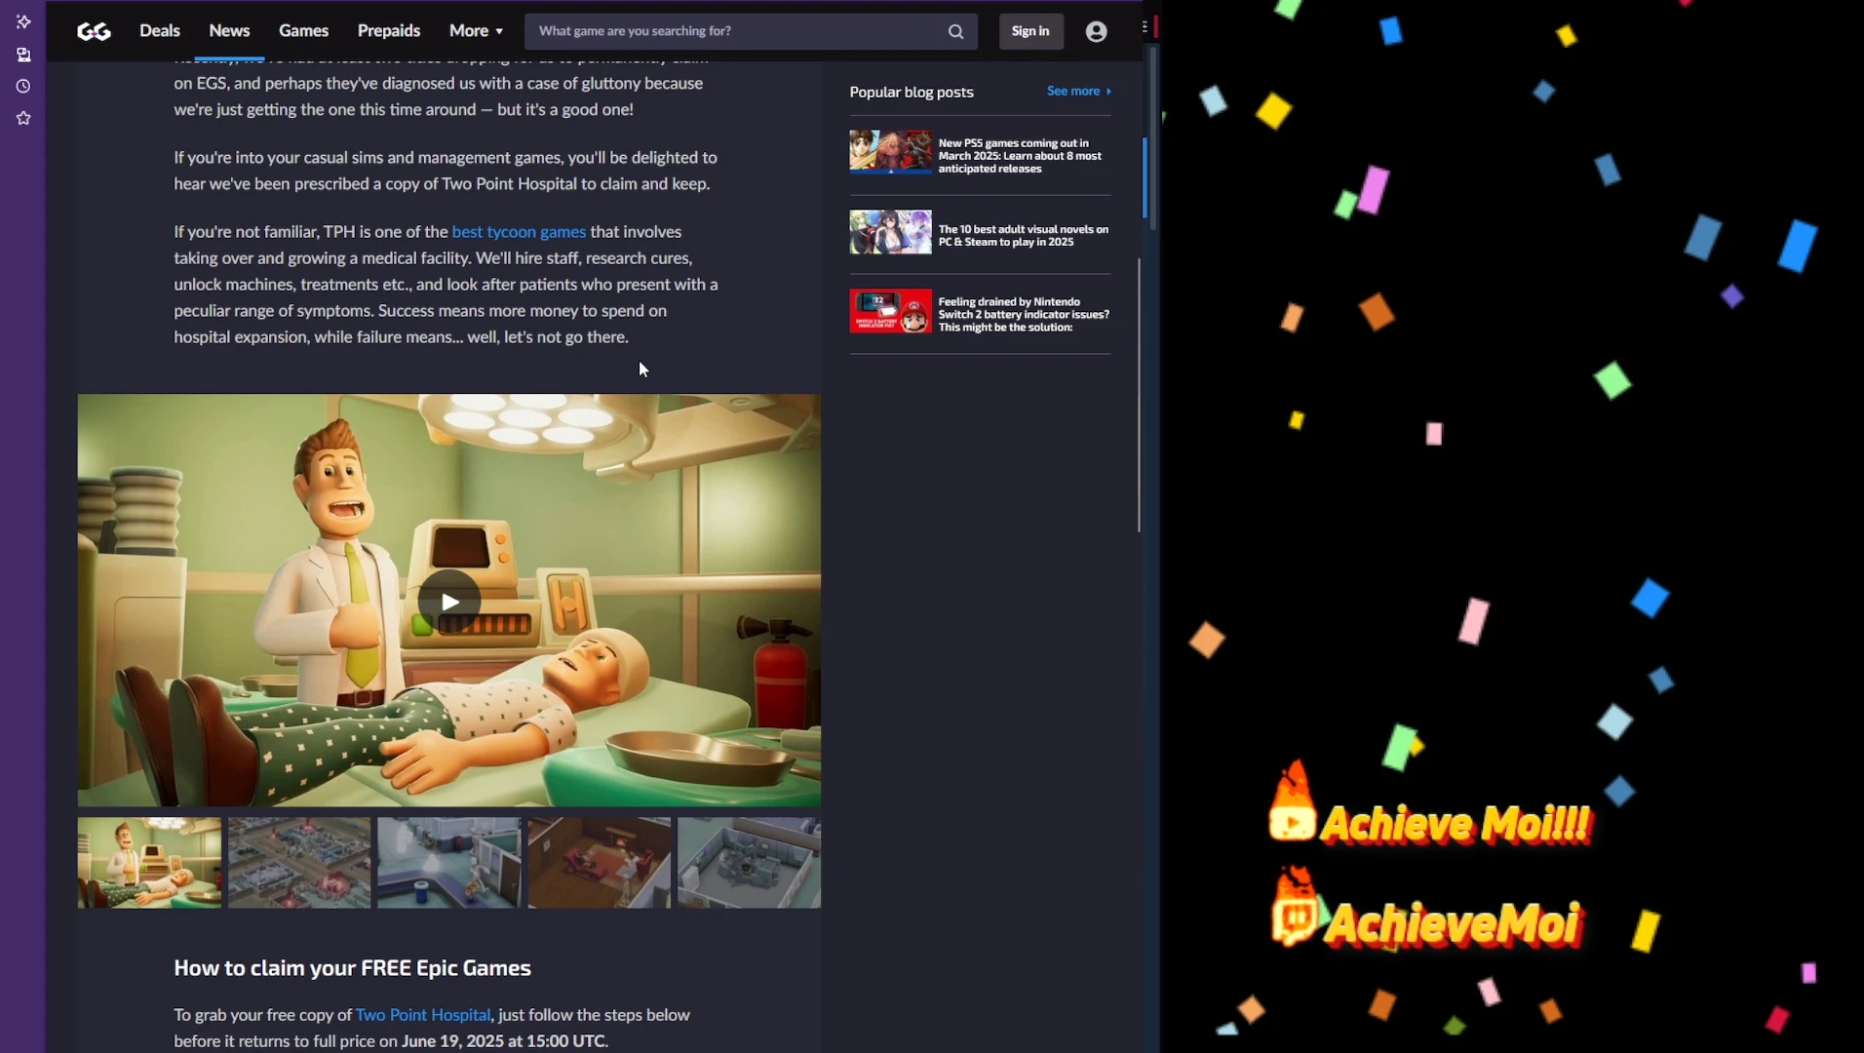This screenshot has height=1053, width=1864.
Task: Click the sparkle icon in sidebar
Action: [x=23, y=21]
